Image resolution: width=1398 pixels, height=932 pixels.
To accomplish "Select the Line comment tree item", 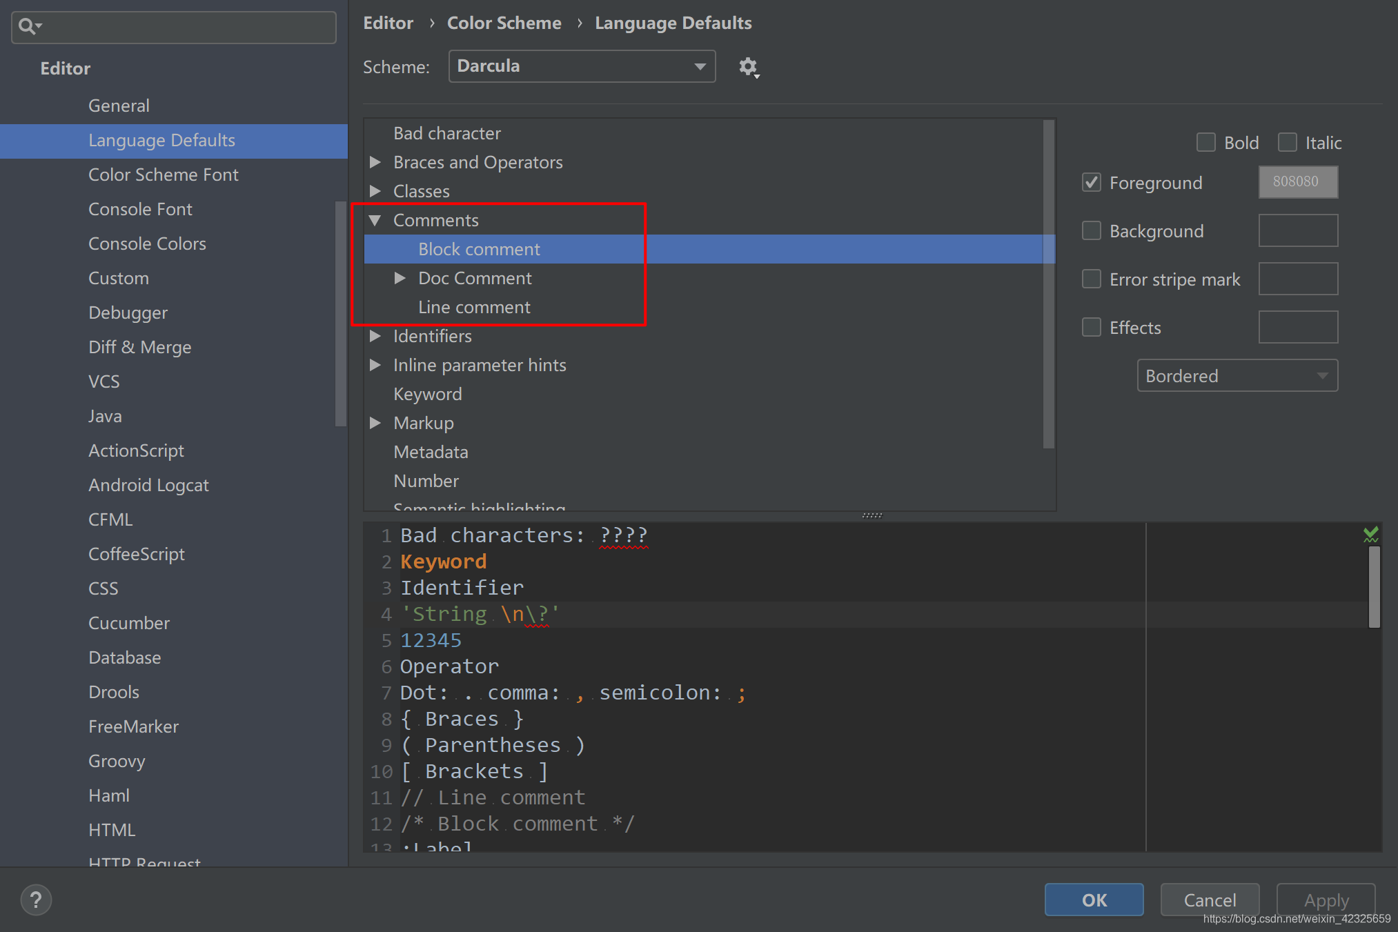I will [x=474, y=307].
